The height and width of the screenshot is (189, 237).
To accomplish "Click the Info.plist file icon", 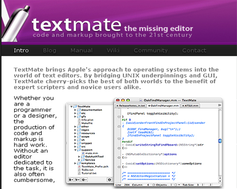I will pyautogui.click(x=80, y=120).
